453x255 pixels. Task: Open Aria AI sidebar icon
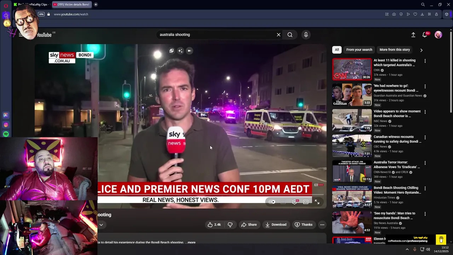point(6,115)
